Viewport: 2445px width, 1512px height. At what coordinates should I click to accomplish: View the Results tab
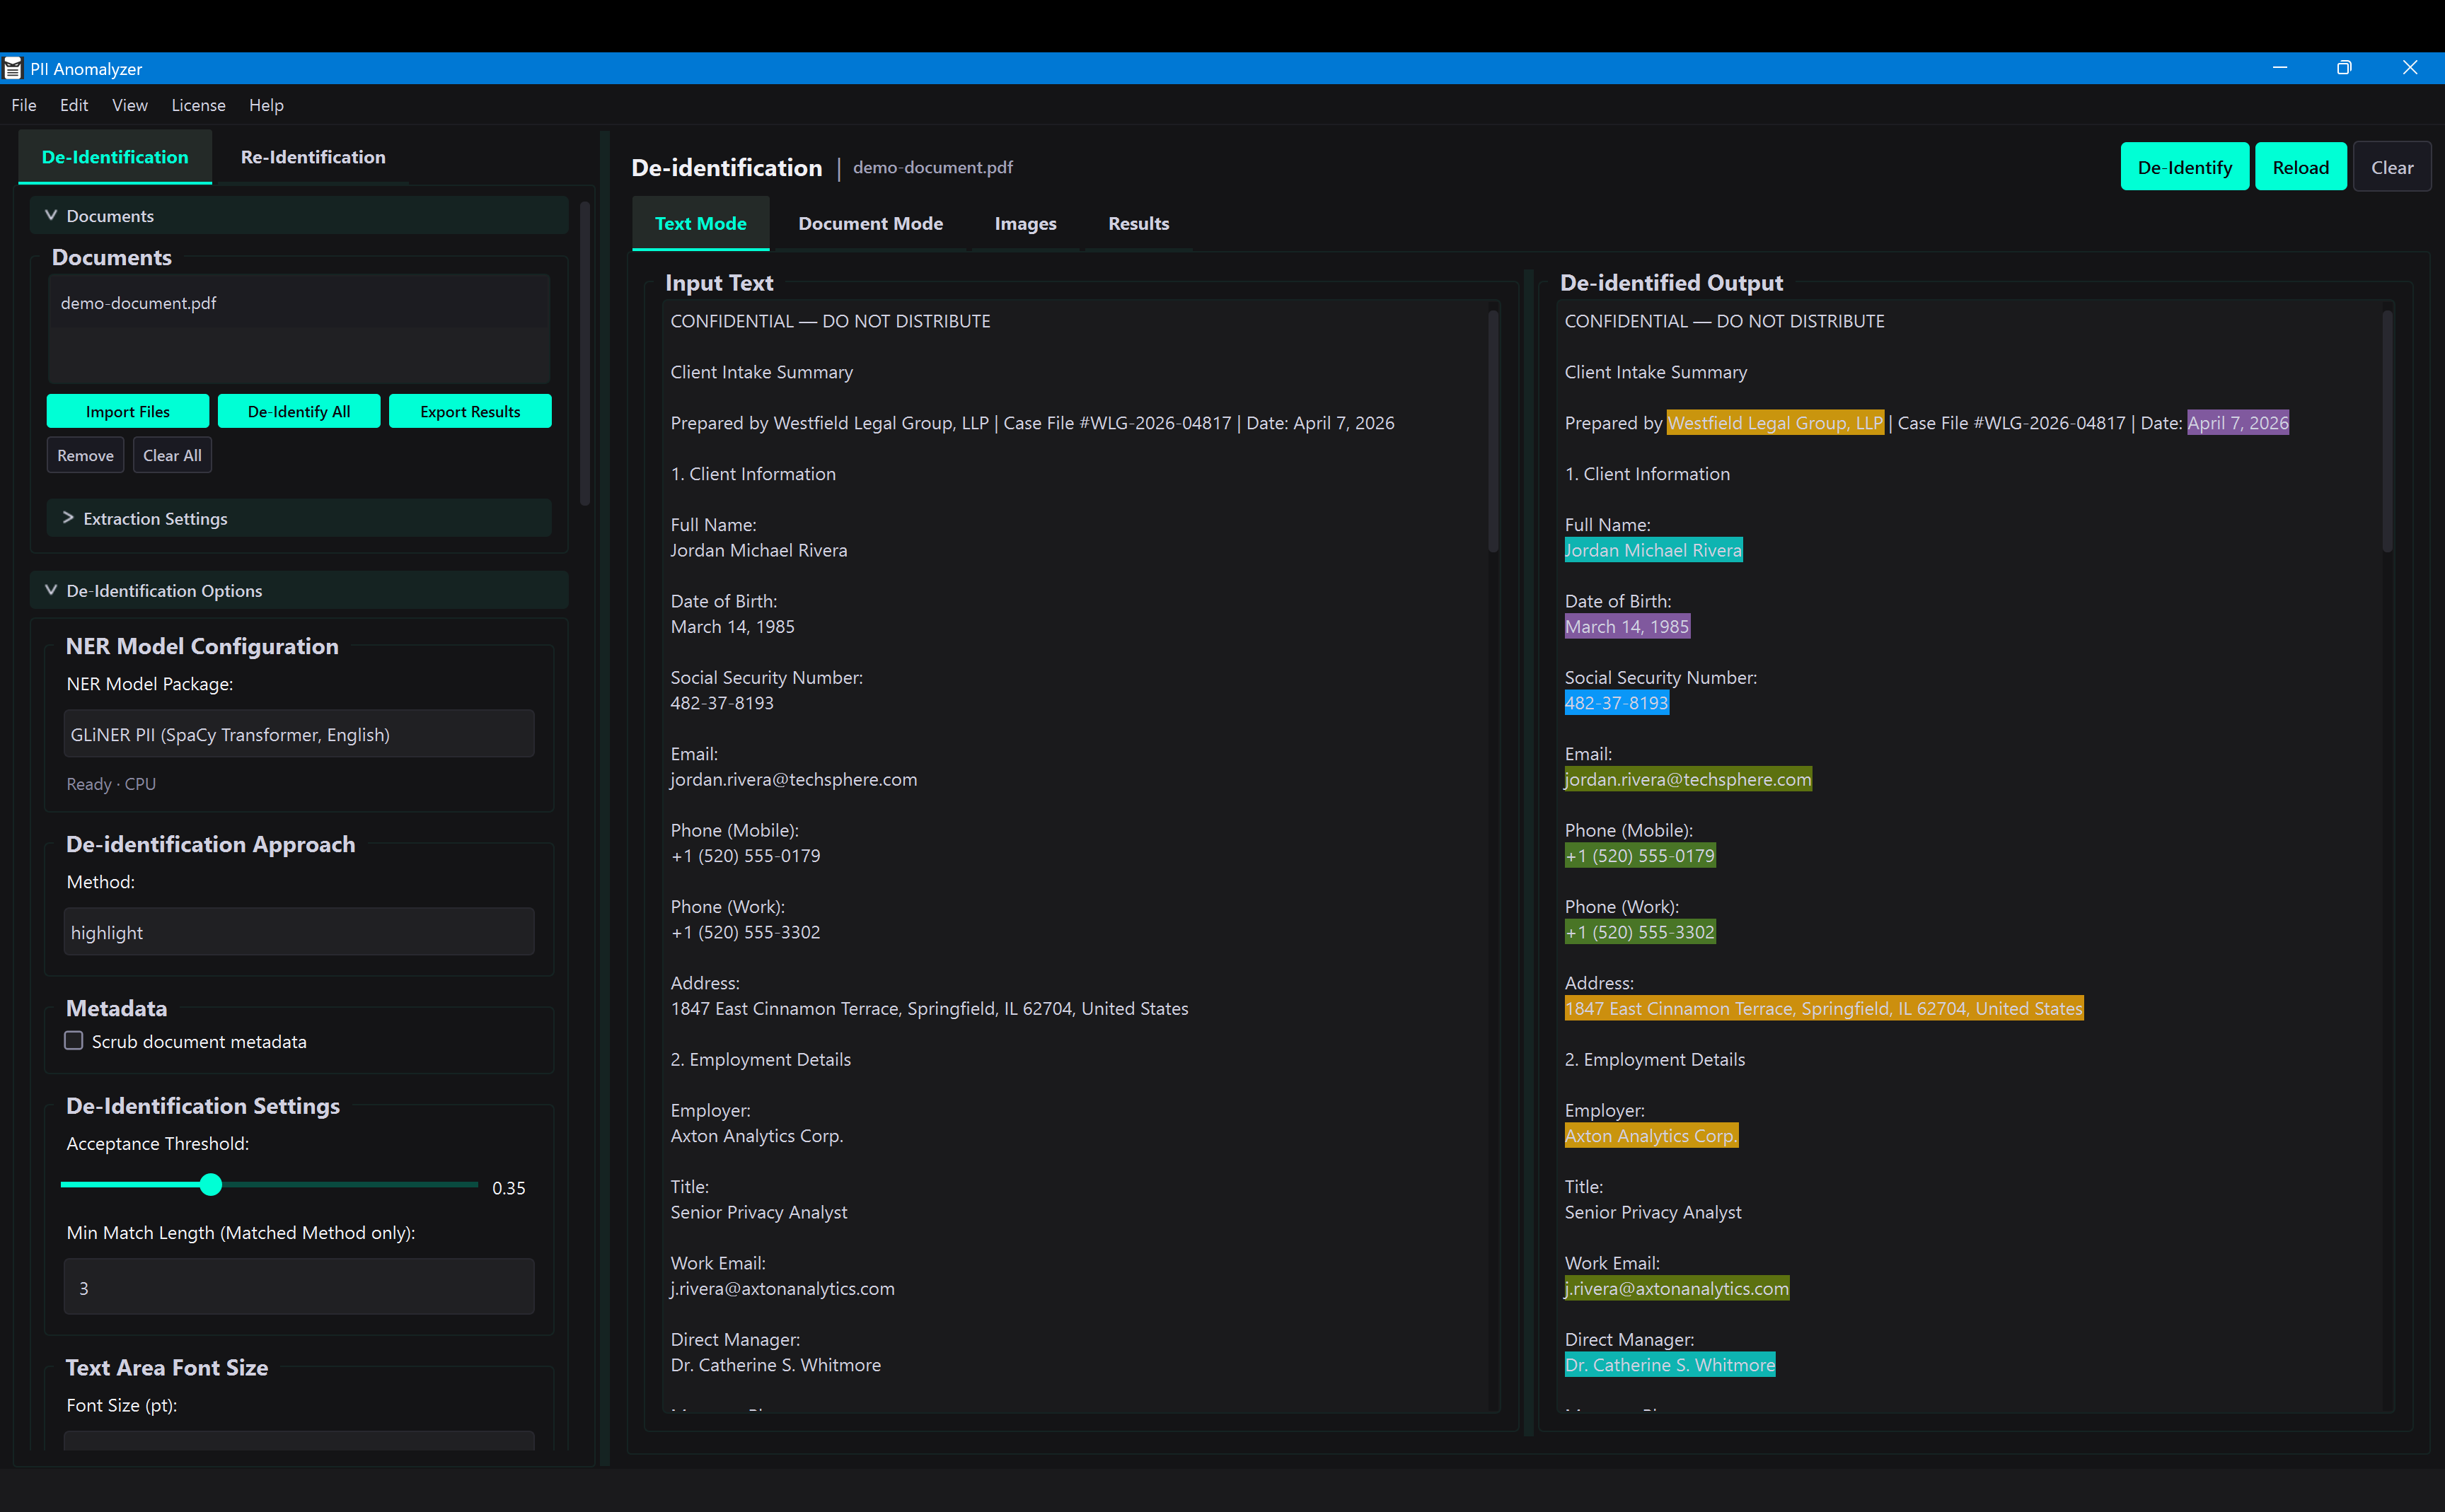click(1138, 223)
